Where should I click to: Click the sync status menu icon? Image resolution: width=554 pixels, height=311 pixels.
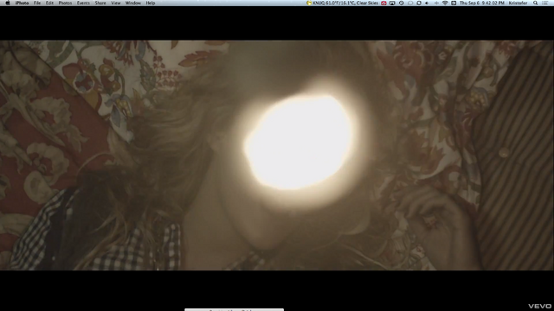(x=419, y=3)
